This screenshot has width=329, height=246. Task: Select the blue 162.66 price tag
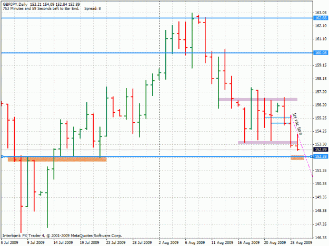click(x=321, y=18)
